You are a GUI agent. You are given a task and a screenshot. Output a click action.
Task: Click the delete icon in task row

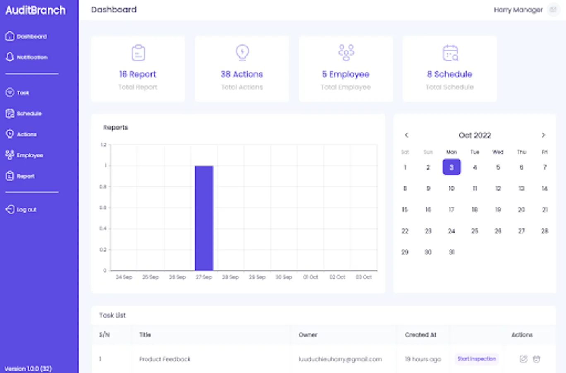pyautogui.click(x=537, y=359)
